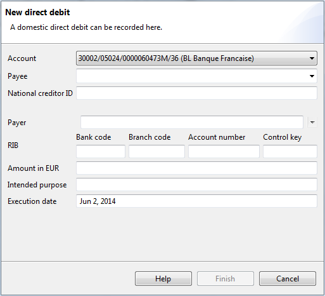Open the Help button

tap(163, 279)
